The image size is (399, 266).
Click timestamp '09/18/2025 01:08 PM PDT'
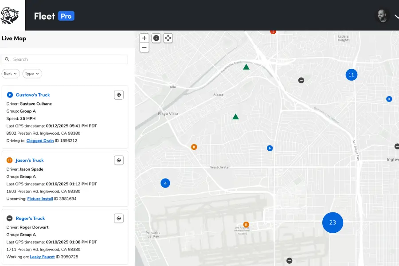[x=71, y=242]
